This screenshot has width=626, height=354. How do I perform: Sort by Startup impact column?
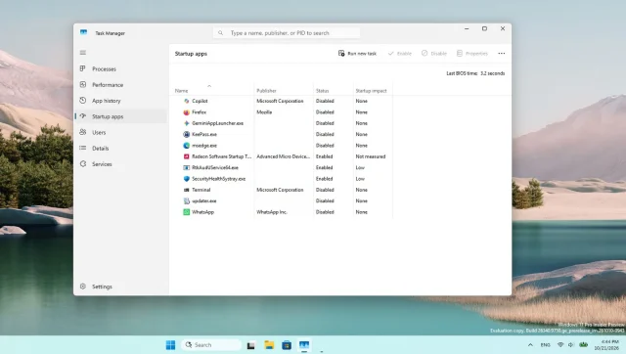(371, 91)
